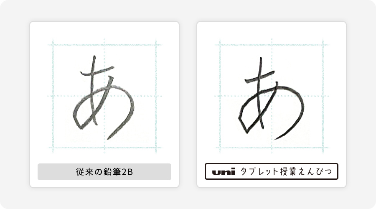Screen dimensions: 376x209
Task: Select the right handwritten あ sample
Action: [271, 99]
